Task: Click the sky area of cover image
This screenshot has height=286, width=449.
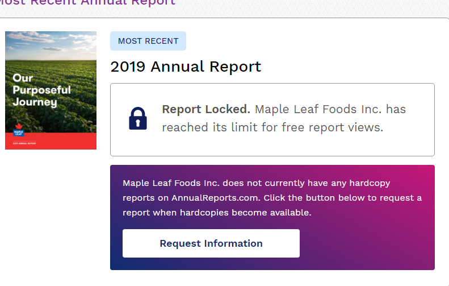Action: 51,45
